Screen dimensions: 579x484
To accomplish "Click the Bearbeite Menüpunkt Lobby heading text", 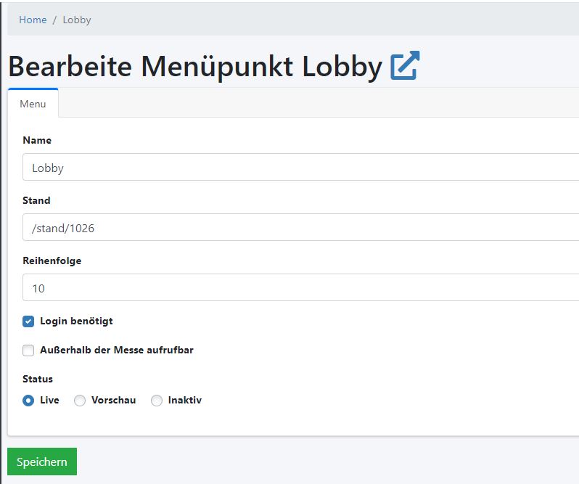I will click(194, 67).
